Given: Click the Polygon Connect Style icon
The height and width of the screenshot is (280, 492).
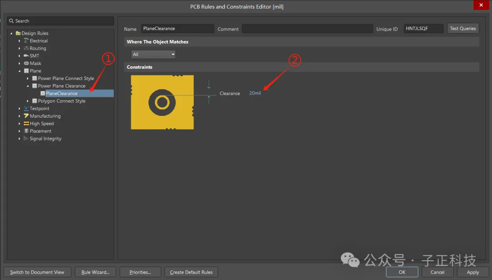Looking at the screenshot, I should point(35,101).
